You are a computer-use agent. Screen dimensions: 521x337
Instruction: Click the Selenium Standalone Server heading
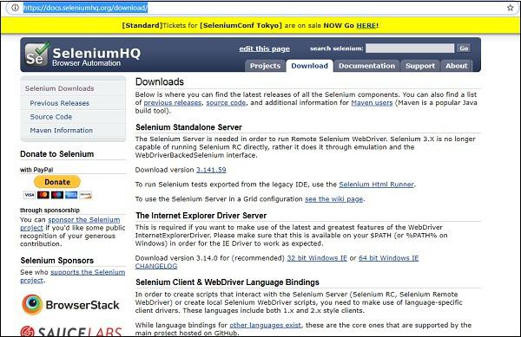point(188,127)
